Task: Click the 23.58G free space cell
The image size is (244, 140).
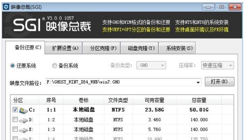Action: click(x=154, y=110)
